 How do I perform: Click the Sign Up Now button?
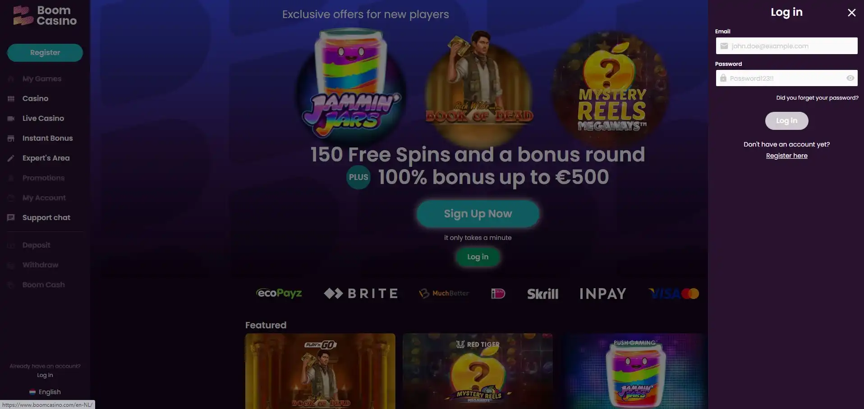[478, 214]
